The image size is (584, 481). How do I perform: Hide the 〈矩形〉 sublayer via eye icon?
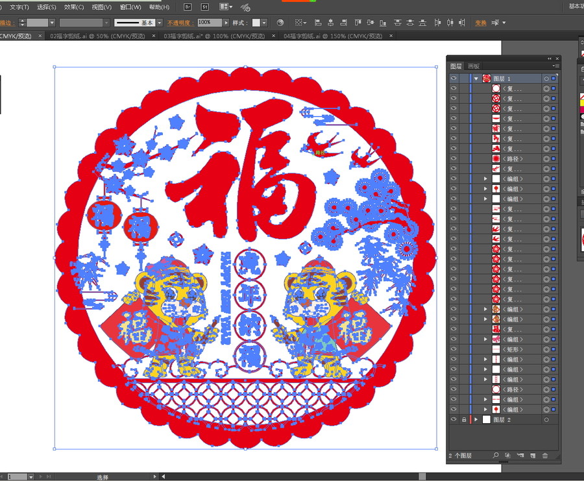pos(454,349)
